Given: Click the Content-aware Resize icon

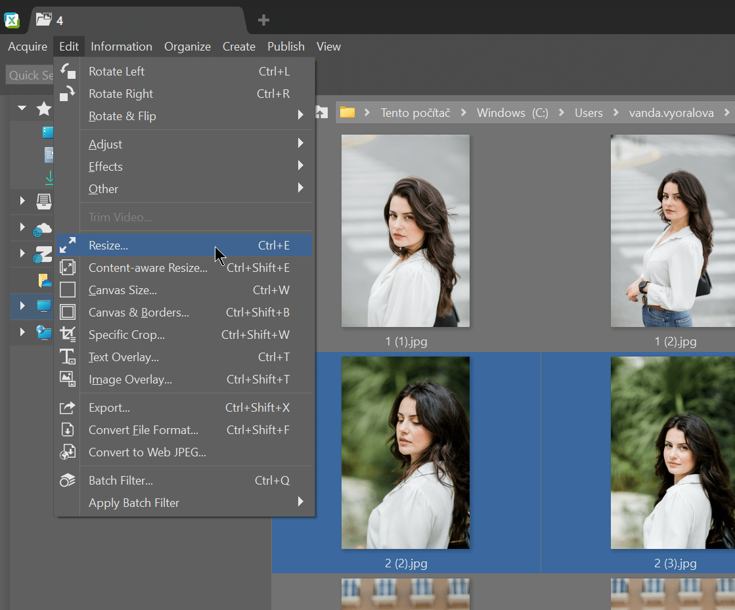Looking at the screenshot, I should tap(68, 268).
